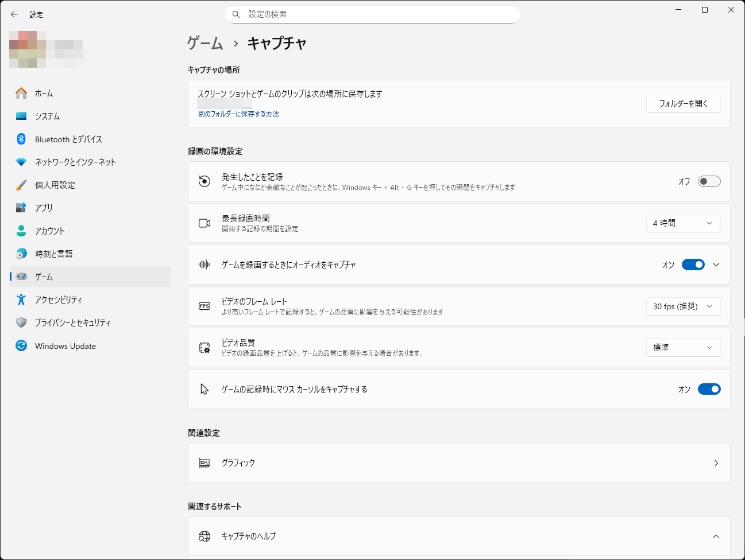The width and height of the screenshot is (745, 560).
Task: Select プライバシーとセキュリティ in sidebar
Action: 21,322
